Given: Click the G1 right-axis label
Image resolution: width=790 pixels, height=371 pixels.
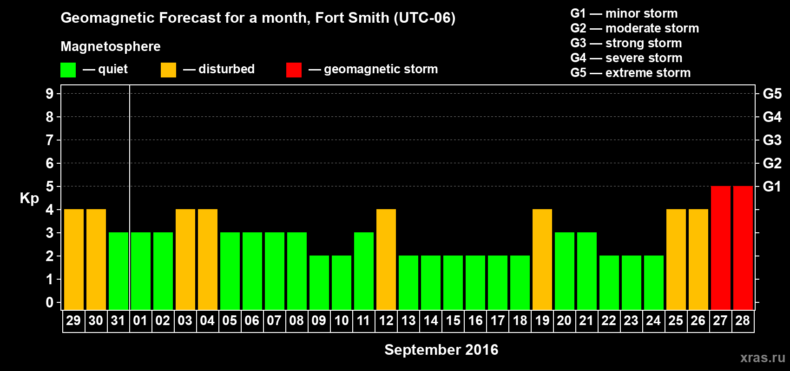Looking at the screenshot, I should (x=772, y=186).
